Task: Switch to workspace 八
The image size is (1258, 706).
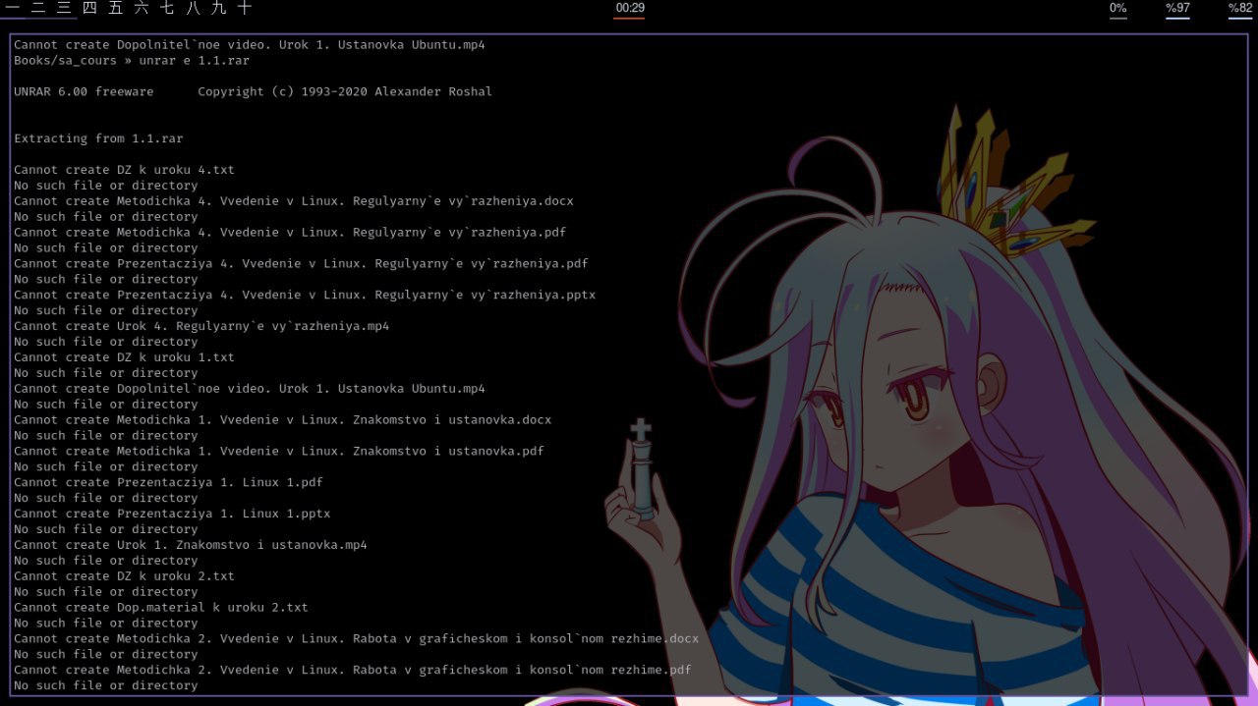Action: (x=193, y=8)
